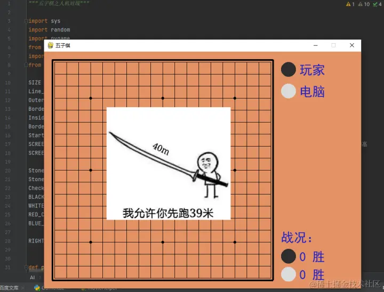Click the white player's 0 胜 score

[x=312, y=275]
